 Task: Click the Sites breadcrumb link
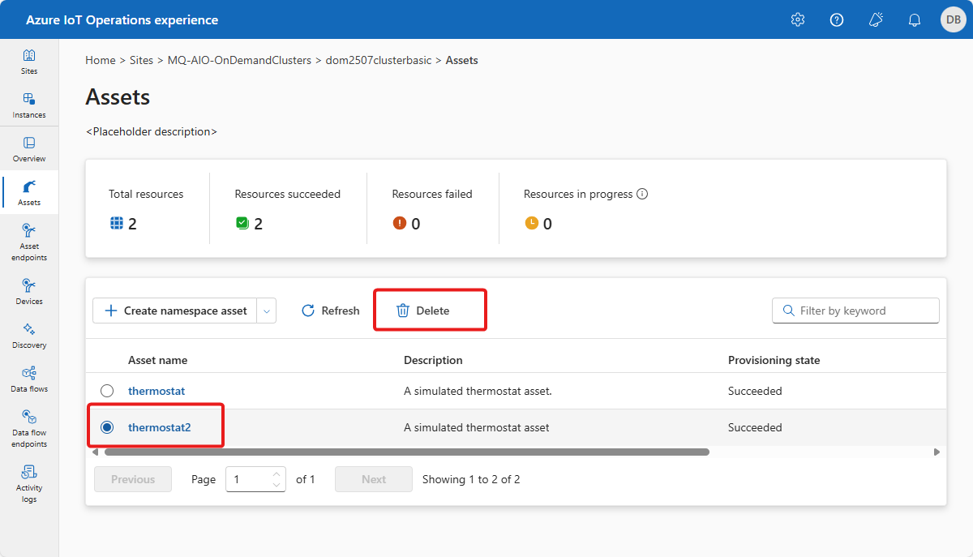pyautogui.click(x=141, y=60)
